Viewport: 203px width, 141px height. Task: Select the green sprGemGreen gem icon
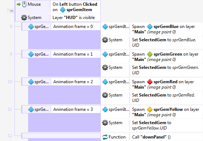(150, 54)
